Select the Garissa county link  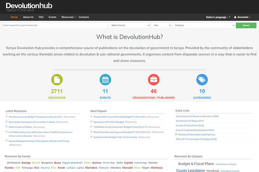(x=96, y=163)
